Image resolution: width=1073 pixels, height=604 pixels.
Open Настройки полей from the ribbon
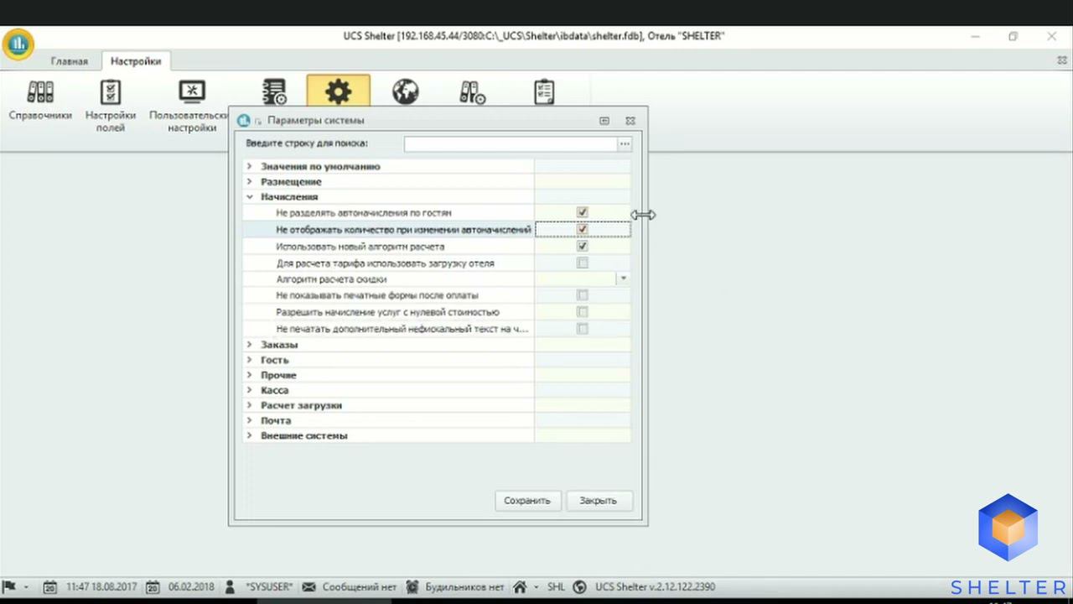point(111,106)
